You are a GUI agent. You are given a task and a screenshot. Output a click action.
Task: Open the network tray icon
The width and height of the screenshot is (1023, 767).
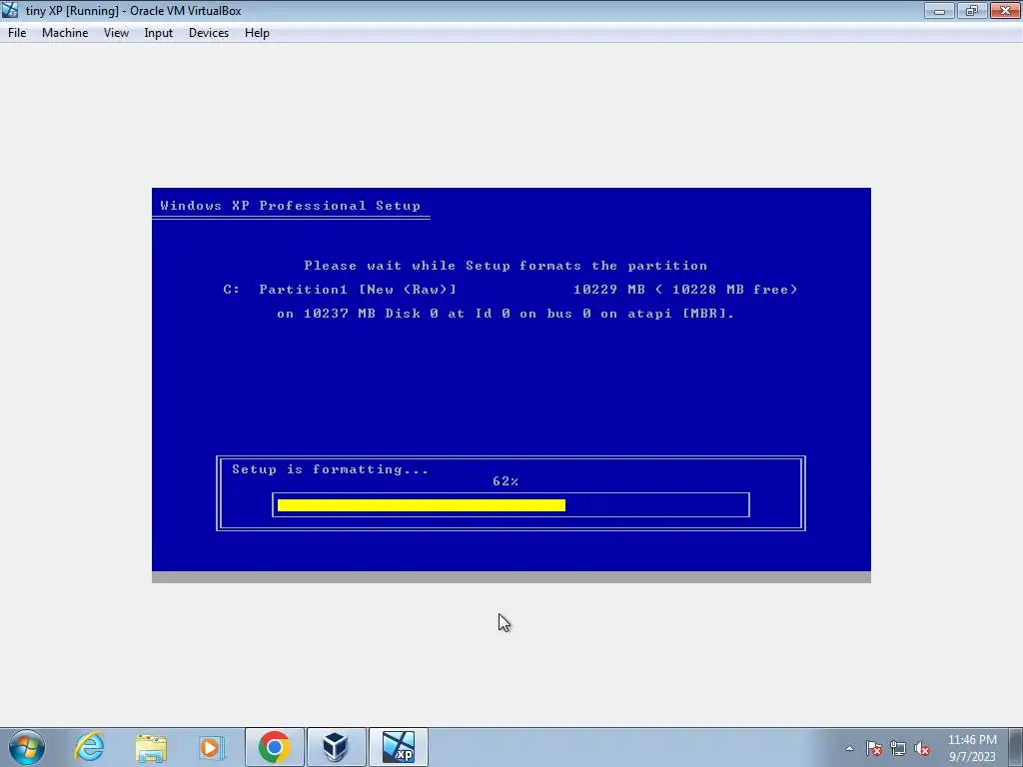898,748
